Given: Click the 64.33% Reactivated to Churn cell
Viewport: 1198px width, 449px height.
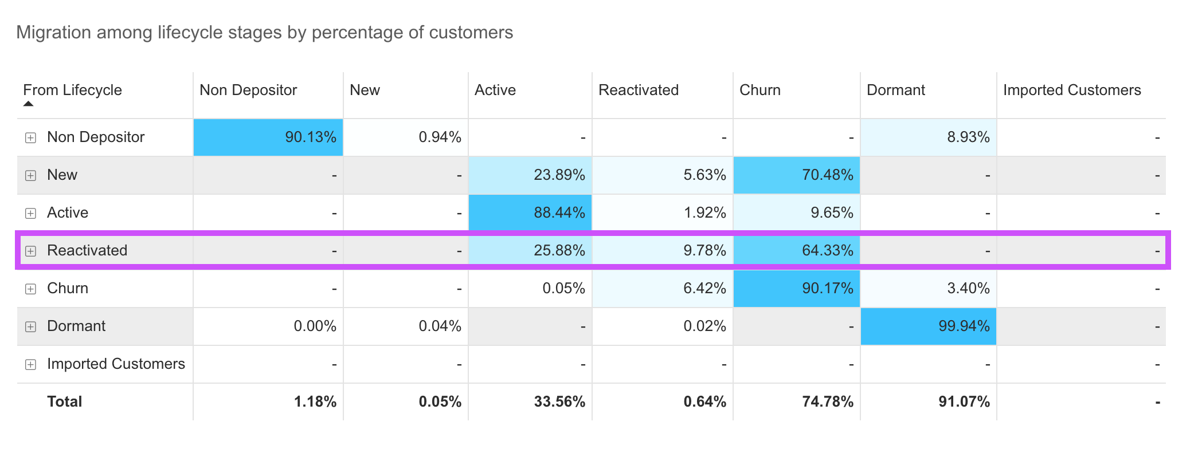Looking at the screenshot, I should coord(797,251).
